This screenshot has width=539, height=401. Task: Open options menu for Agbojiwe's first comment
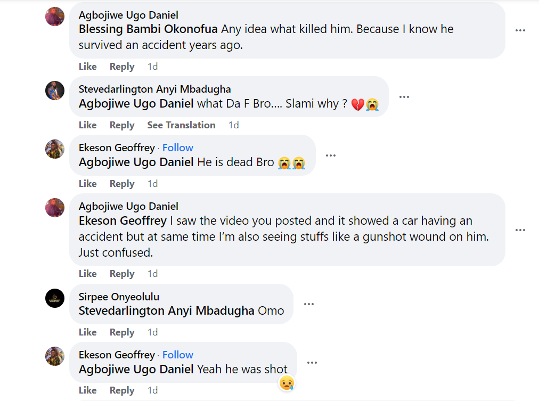coord(520,30)
